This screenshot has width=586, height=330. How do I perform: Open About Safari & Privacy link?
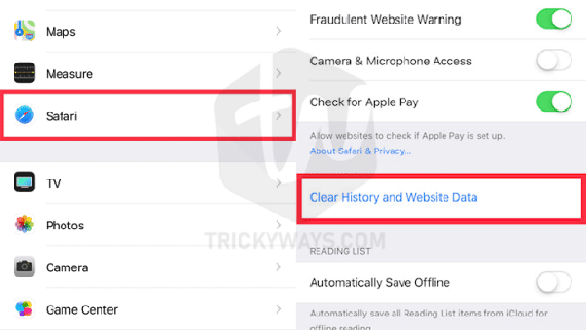(361, 151)
